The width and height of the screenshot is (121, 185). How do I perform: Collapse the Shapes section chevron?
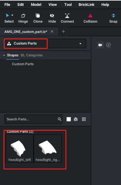pos(4,55)
